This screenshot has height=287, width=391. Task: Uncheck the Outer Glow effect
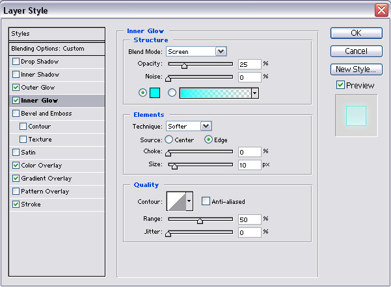pos(16,88)
